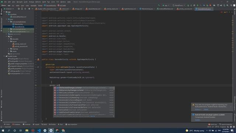
Task: Switch to the MainActivity.java editor tab
Action: click(146, 9)
